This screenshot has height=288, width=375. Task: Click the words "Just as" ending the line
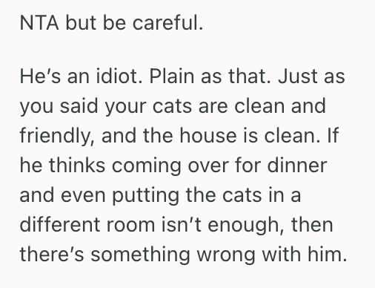[x=311, y=76]
